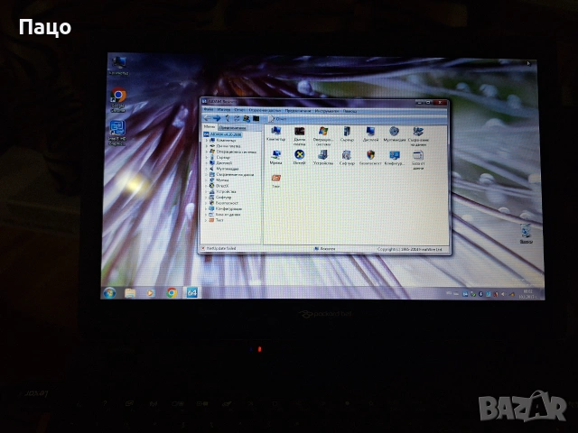
Task: Open the Recycle Bin desktop icon
Action: tap(526, 234)
